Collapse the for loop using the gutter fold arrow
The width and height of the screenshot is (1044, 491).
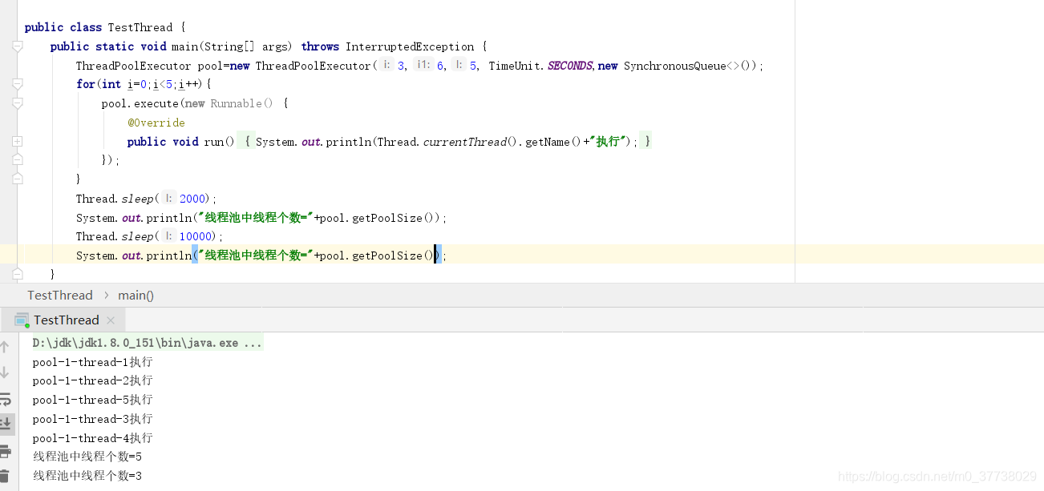(x=17, y=83)
